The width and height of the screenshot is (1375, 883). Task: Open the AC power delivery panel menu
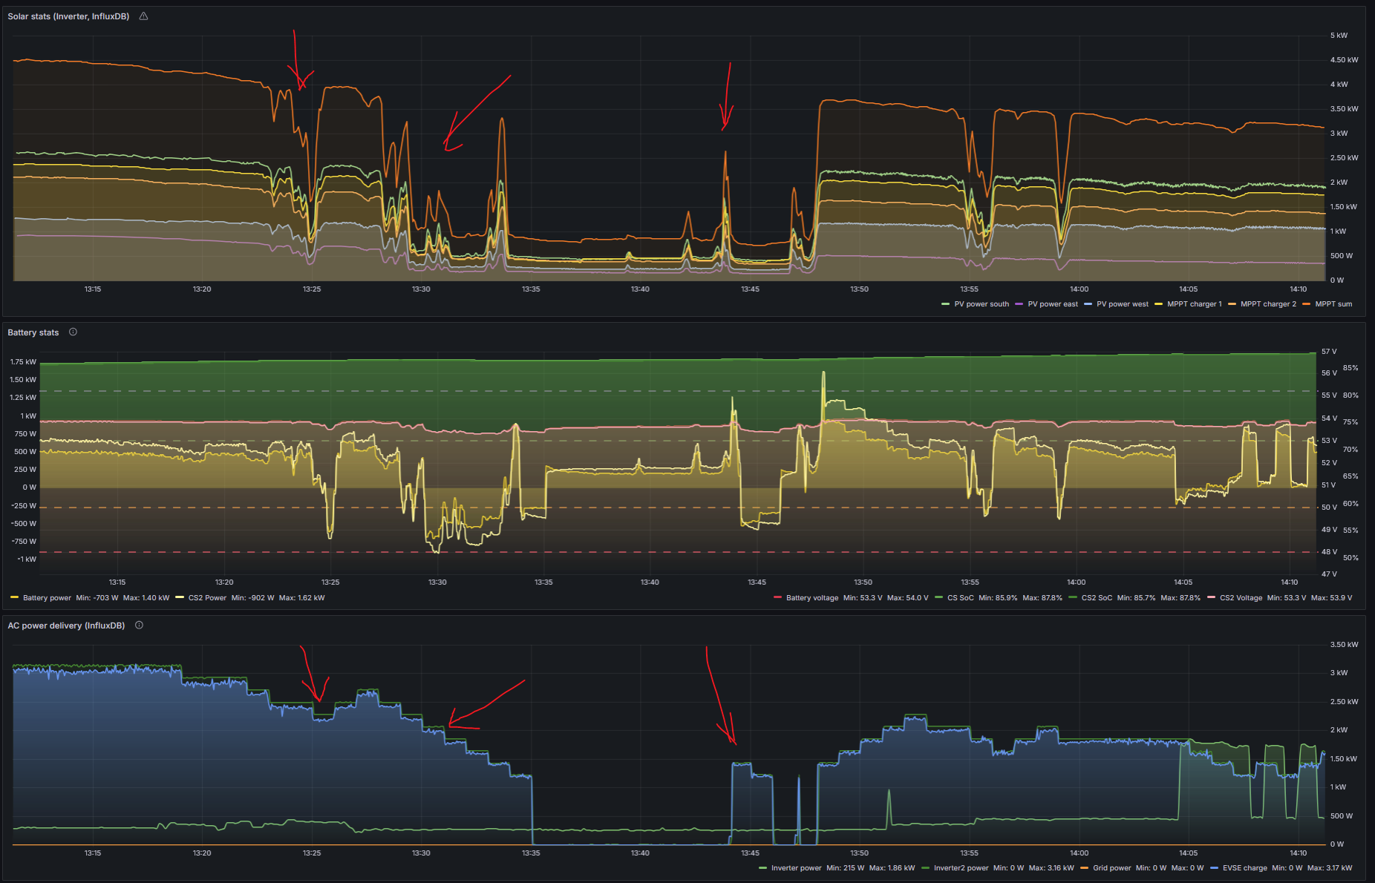click(x=66, y=626)
